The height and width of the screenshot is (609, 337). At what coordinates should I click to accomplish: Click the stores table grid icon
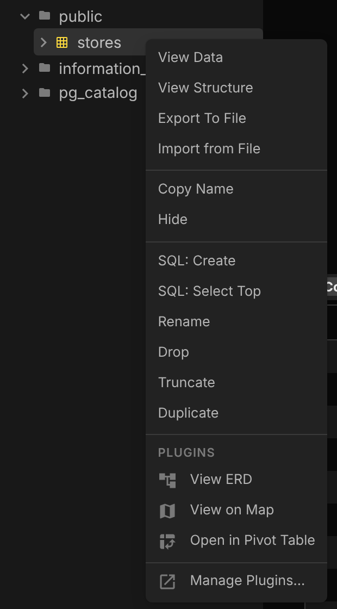click(x=62, y=42)
